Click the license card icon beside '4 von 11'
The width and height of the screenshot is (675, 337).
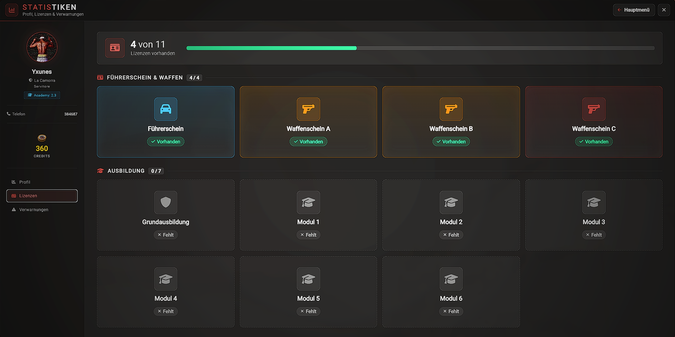coord(115,48)
